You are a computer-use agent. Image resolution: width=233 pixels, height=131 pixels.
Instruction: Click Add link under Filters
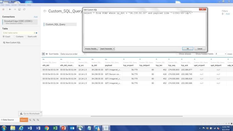click(x=228, y=14)
